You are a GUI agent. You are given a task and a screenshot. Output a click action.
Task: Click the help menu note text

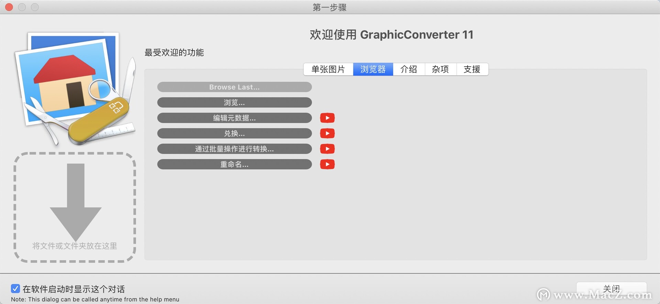(x=95, y=300)
